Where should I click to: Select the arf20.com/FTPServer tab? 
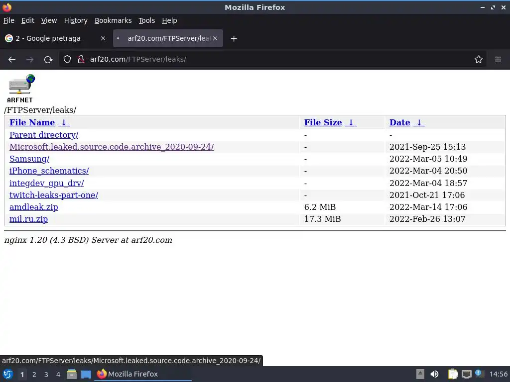(168, 38)
